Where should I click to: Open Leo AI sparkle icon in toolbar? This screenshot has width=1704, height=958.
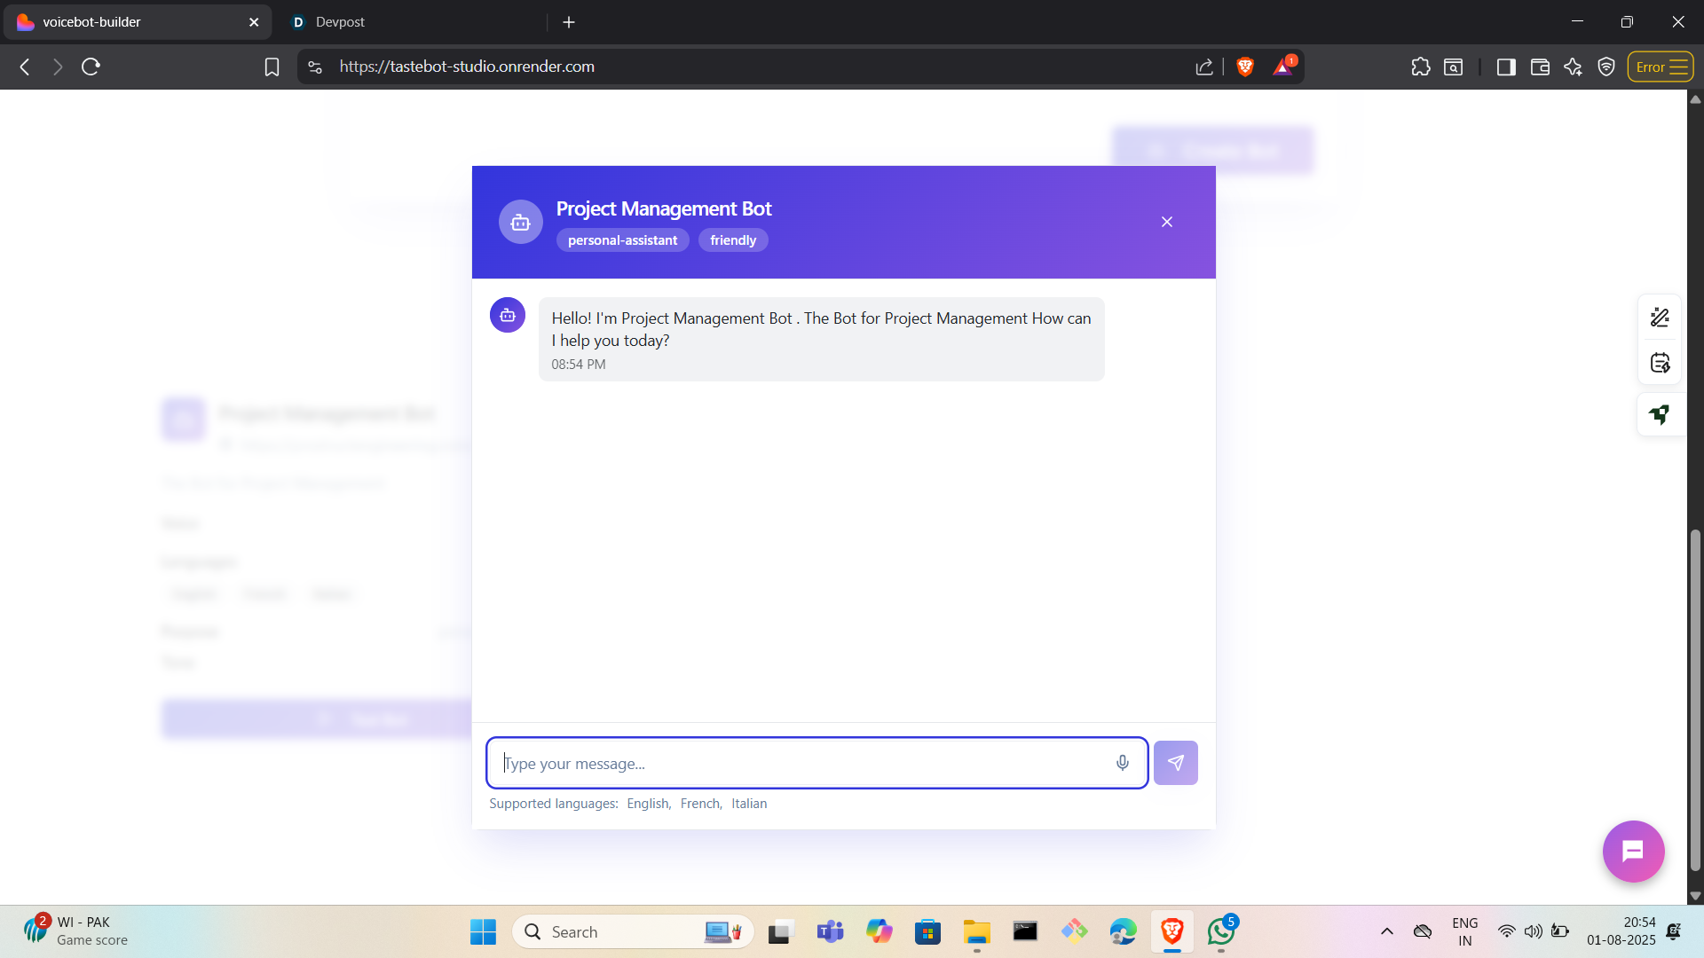pos(1573,67)
